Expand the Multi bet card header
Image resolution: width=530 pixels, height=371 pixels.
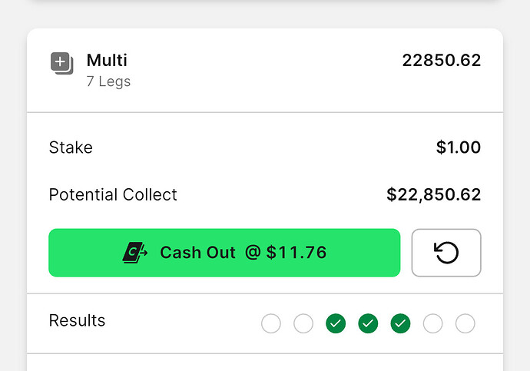click(x=265, y=70)
